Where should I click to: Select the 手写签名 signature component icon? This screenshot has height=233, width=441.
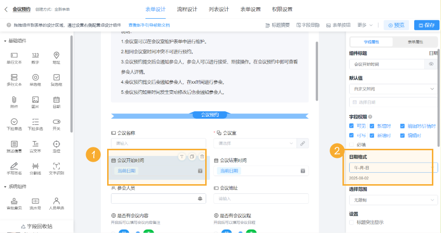pyautogui.click(x=14, y=166)
